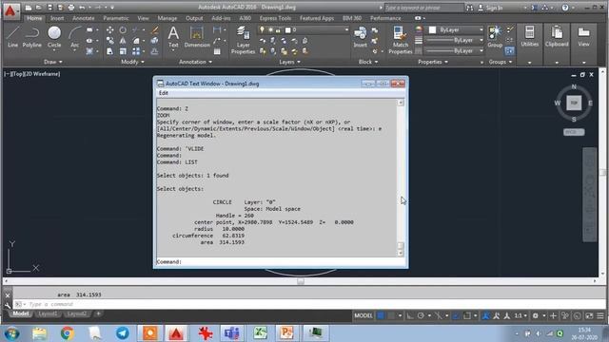Open the Clipboard panel
The width and height of the screenshot is (609, 342).
557,37
